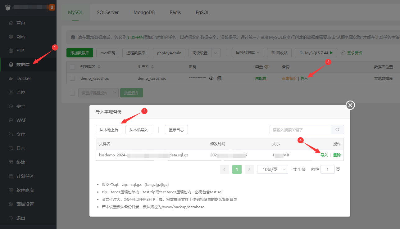The image size is (400, 229).
Task: Click the 数据库 database cylinder icon
Action: (x=11, y=65)
